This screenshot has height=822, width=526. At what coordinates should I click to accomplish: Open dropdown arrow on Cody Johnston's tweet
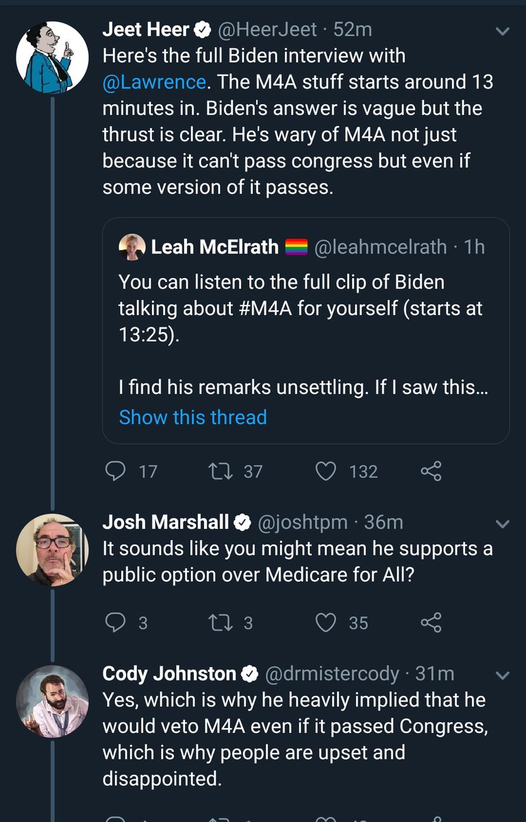point(502,675)
